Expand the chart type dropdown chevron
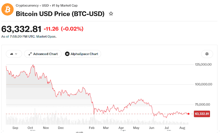Image resolution: width=222 pixels, height=133 pixels. tap(16, 54)
